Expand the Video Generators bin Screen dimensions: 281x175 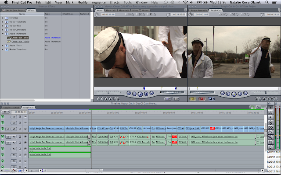(3, 30)
